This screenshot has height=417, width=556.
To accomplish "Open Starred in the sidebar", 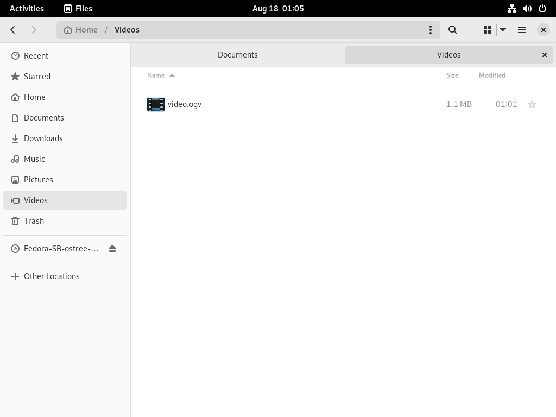I will click(65, 76).
